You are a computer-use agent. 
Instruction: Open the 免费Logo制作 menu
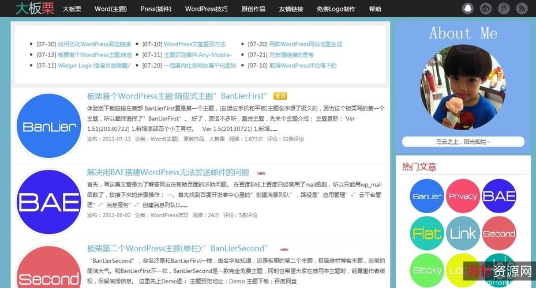pos(336,9)
